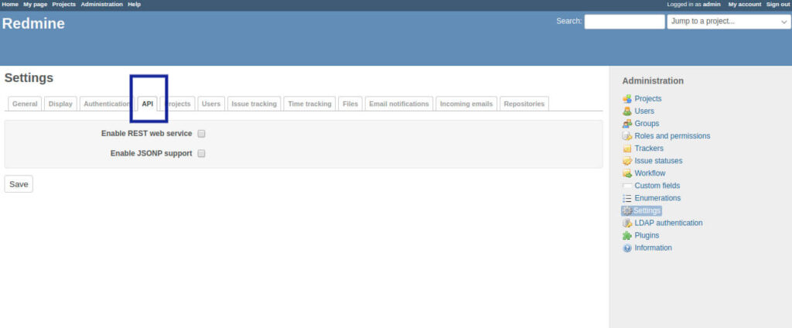Screen dimensions: 792x328
Task: Open the Jump to a project dropdown
Action: [x=728, y=22]
